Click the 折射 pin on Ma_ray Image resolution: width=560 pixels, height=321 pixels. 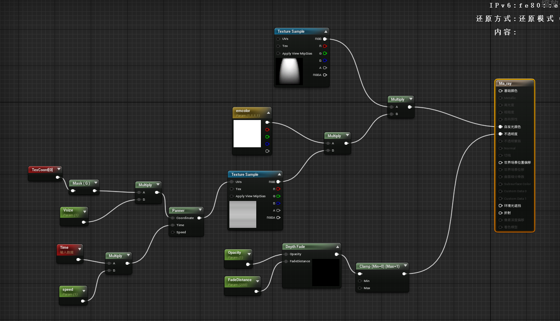point(500,213)
